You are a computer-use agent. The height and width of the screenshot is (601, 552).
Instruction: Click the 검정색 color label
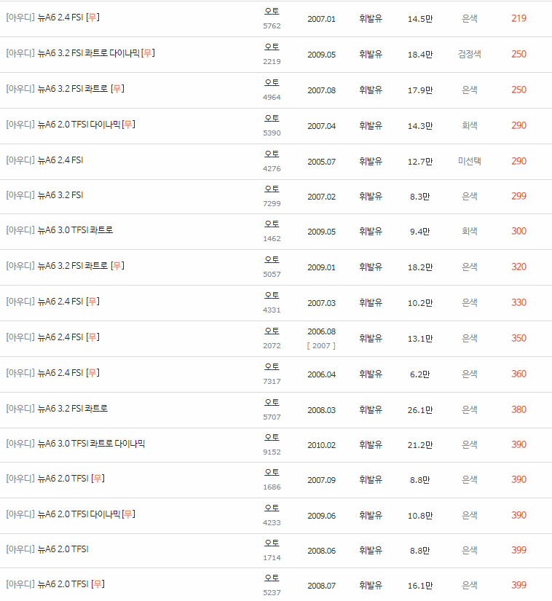(x=469, y=55)
